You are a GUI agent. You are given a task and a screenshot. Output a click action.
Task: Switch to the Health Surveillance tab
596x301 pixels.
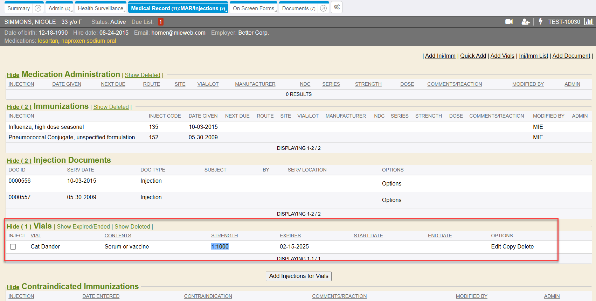(x=101, y=8)
